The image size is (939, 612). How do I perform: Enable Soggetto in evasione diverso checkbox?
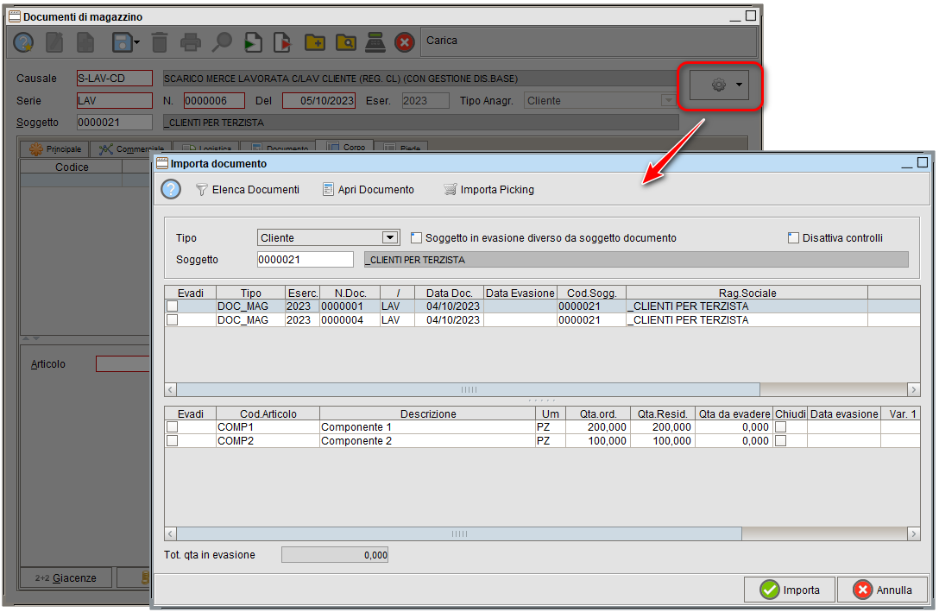tap(417, 237)
